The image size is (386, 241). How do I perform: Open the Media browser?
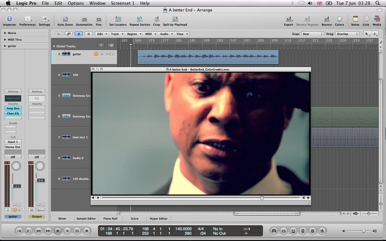pos(377,21)
